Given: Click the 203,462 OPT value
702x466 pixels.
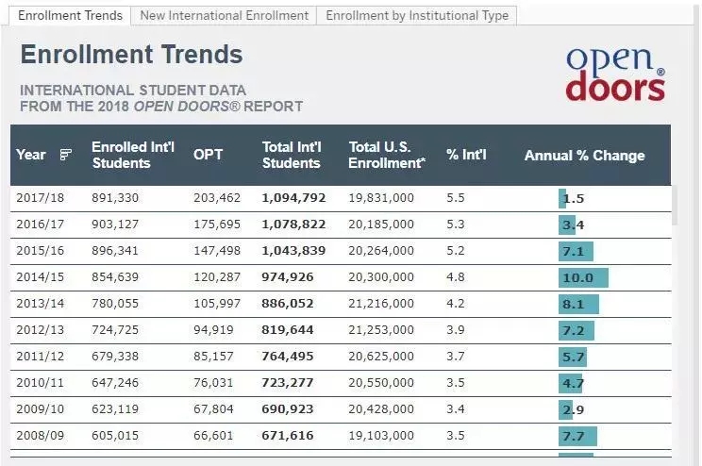Looking at the screenshot, I should coord(217,198).
